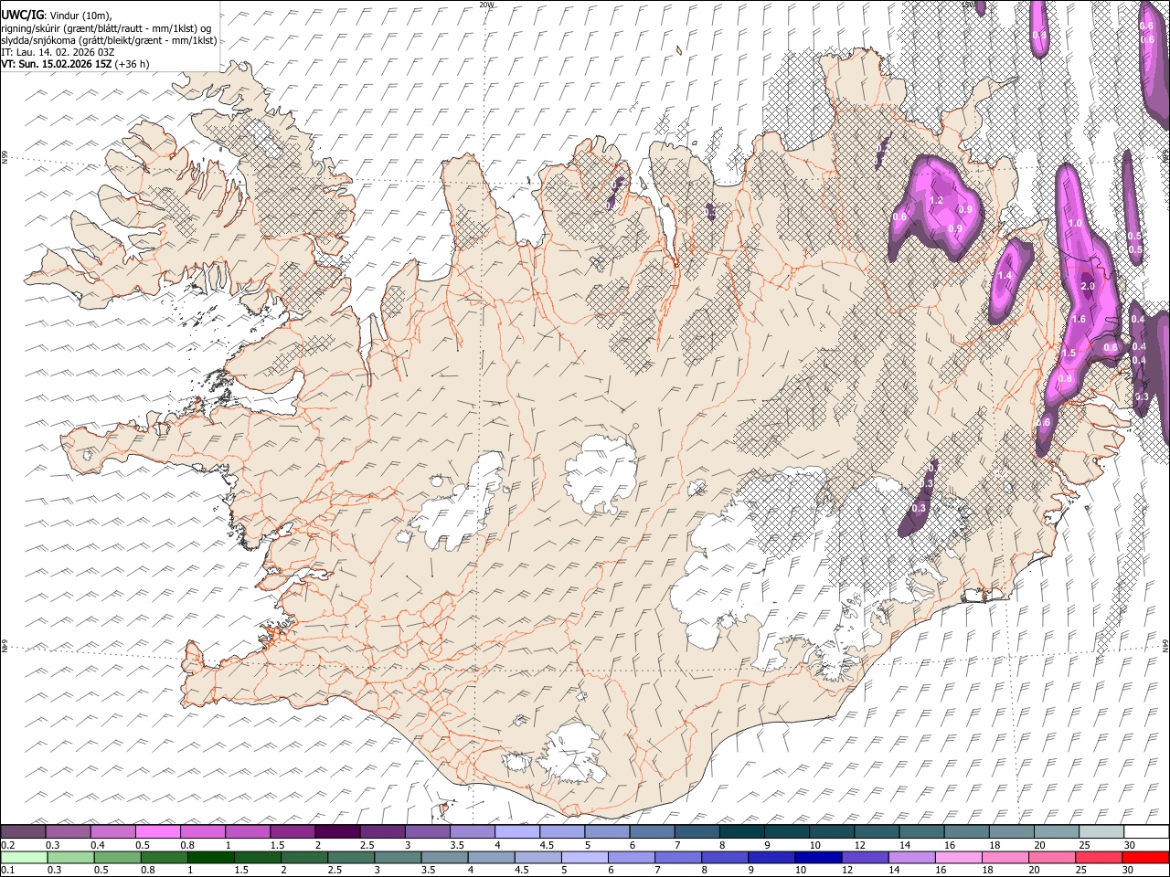Click the '0.8' snowfall value on the map
The height and width of the screenshot is (877, 1170).
(1065, 378)
